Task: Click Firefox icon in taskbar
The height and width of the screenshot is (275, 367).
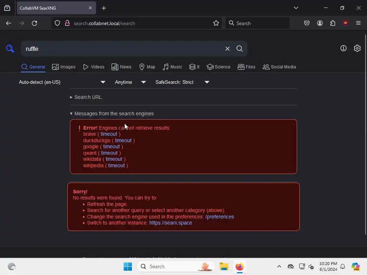Action: tap(239, 266)
